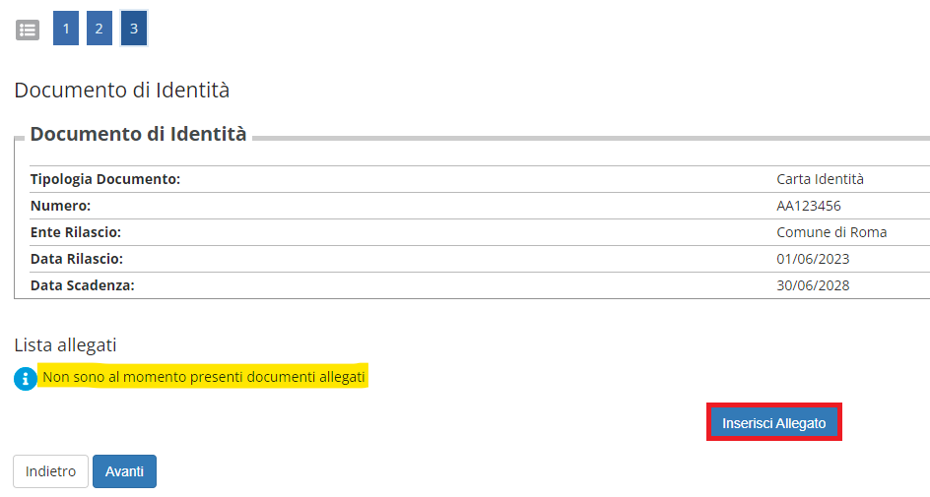Click the Inserisci Allegato button

774,422
